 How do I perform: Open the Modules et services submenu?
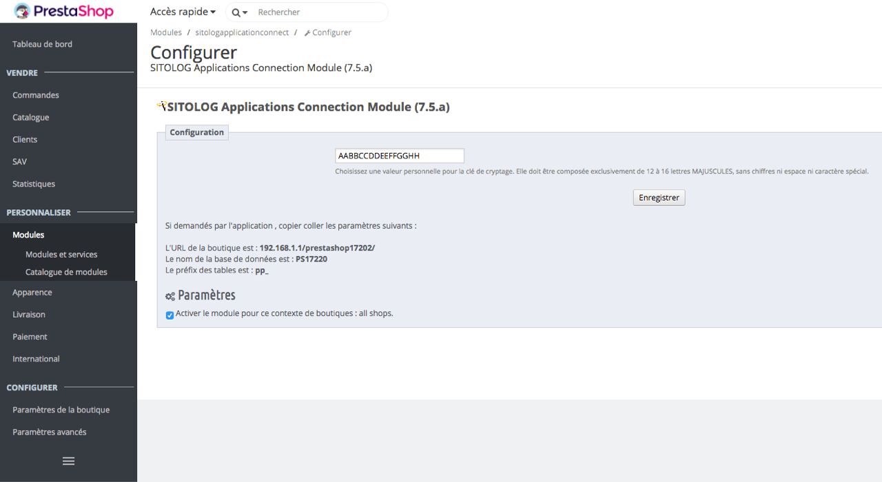61,254
